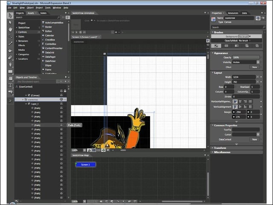Select the Zoom magnifier tool

click(10, 36)
